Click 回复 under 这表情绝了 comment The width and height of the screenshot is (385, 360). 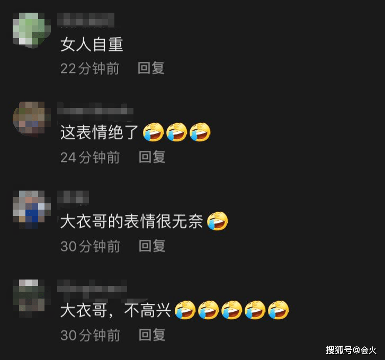point(152,157)
